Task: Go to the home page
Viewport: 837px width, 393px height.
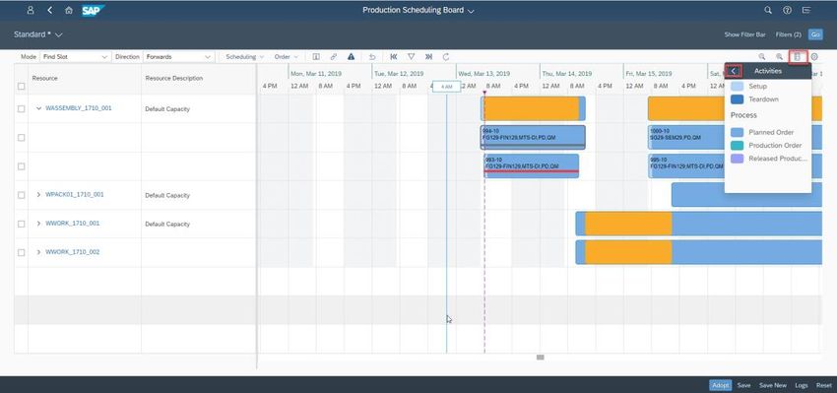Action: coord(68,10)
